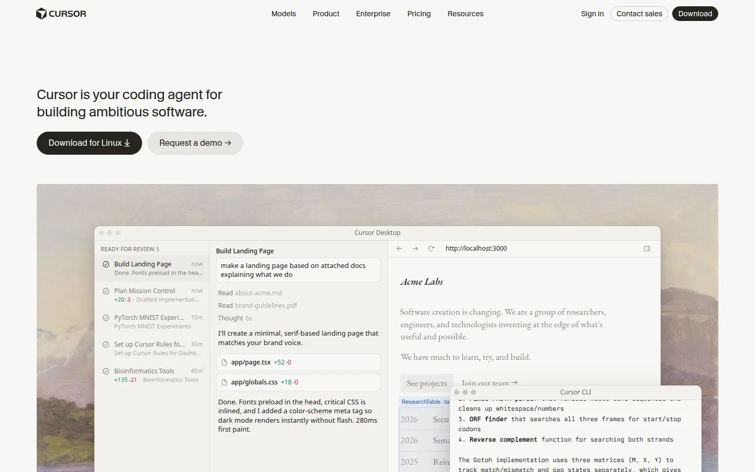Click the Sign in link
The width and height of the screenshot is (755, 472).
pos(592,14)
